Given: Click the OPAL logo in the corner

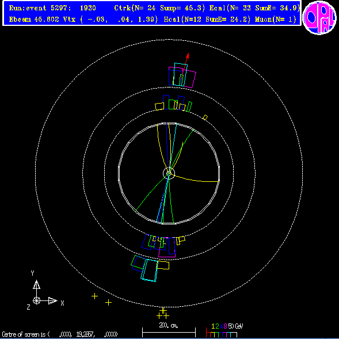Looking at the screenshot, I should (319, 17).
